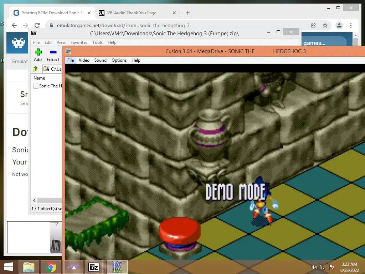The width and height of the screenshot is (365, 274).
Task: Open the Chrome three-dot menu
Action: tap(351, 25)
